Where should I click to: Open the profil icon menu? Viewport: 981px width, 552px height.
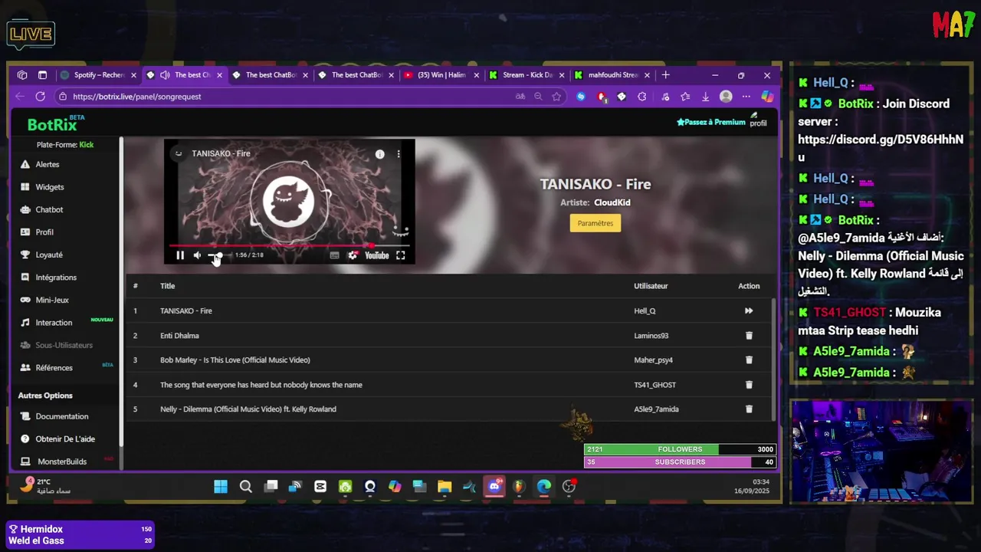click(757, 120)
